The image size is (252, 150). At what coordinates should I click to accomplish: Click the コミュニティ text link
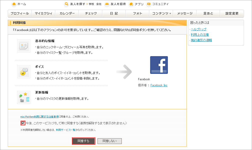pyautogui.click(x=160, y=4)
